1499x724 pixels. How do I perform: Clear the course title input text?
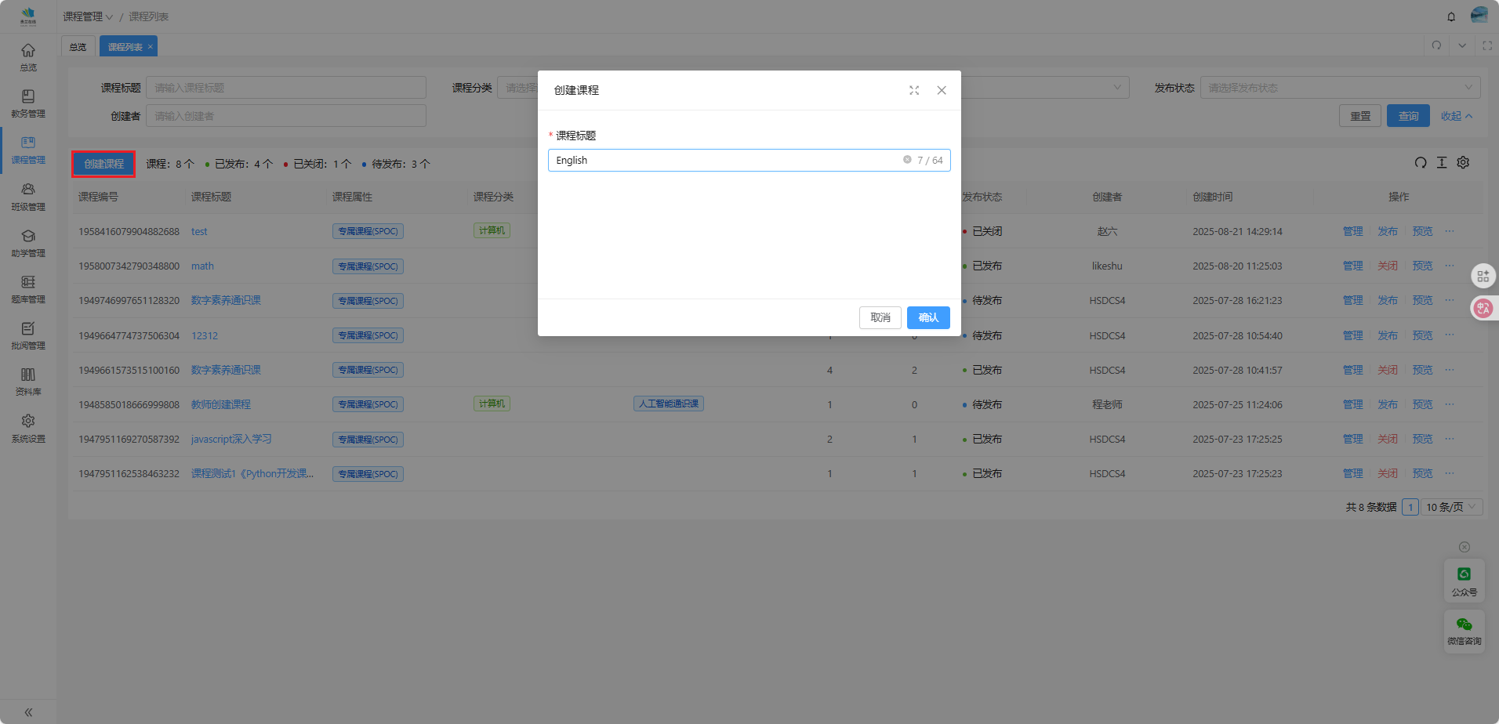[907, 160]
